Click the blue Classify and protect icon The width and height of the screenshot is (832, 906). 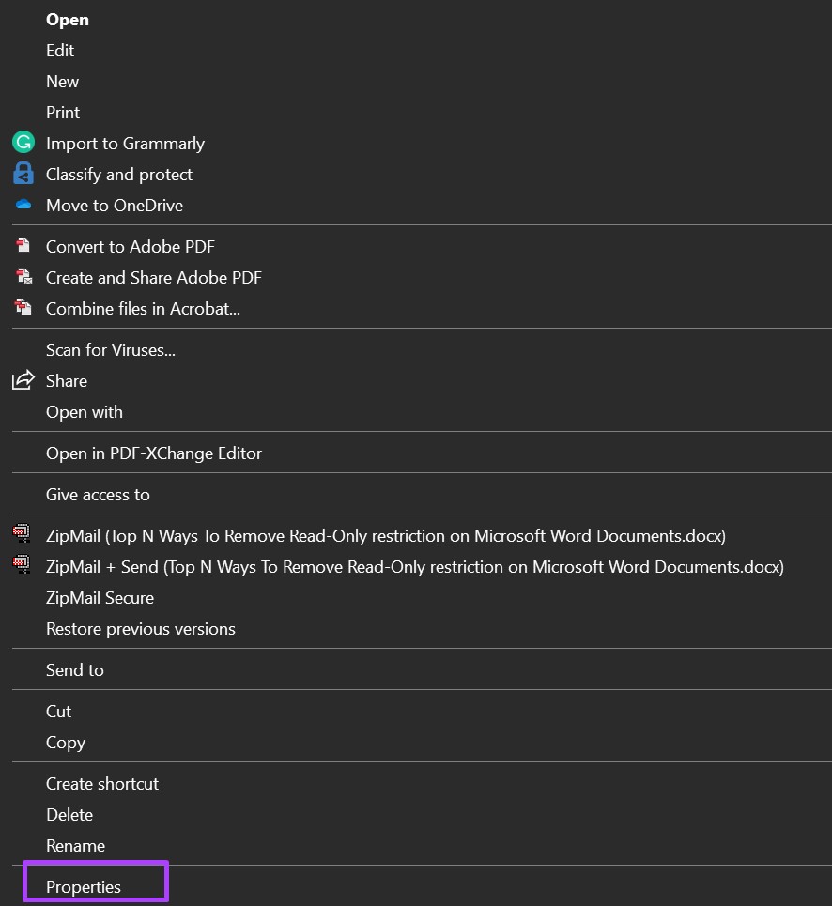pos(23,174)
